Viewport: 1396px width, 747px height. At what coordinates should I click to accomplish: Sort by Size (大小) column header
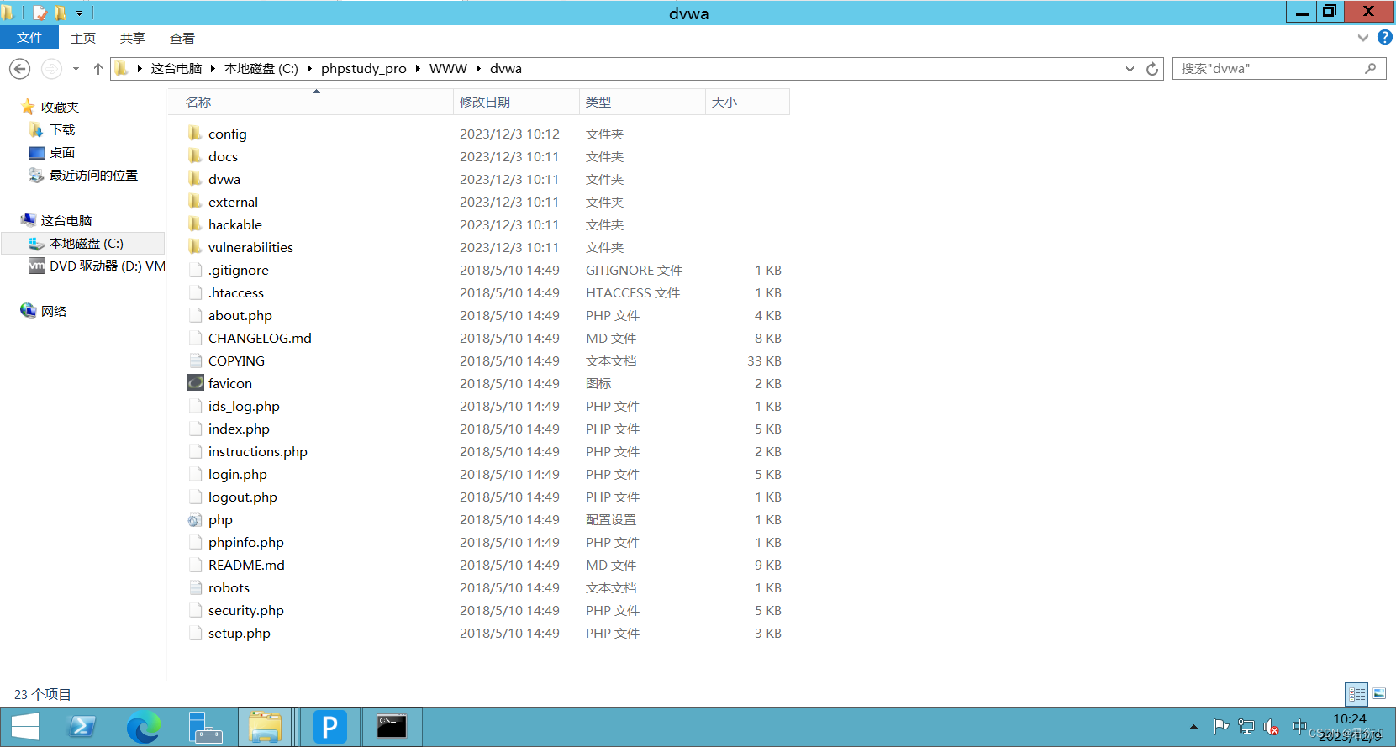pyautogui.click(x=747, y=102)
